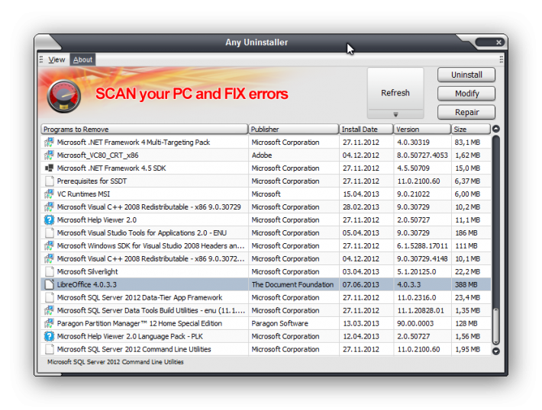542x410 pixels.
Task: Click the icon for Paragon Partition Manager 12
Action: coord(49,323)
